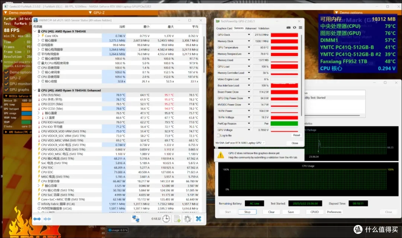
Task: Click HWiNFO collapse columns arrows icon
Action: click(47, 219)
